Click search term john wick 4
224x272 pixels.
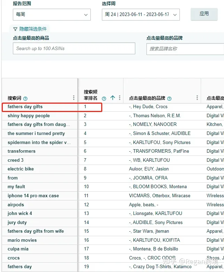[x=20, y=213]
